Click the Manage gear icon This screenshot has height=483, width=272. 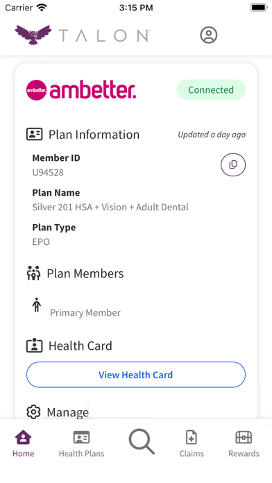33,412
